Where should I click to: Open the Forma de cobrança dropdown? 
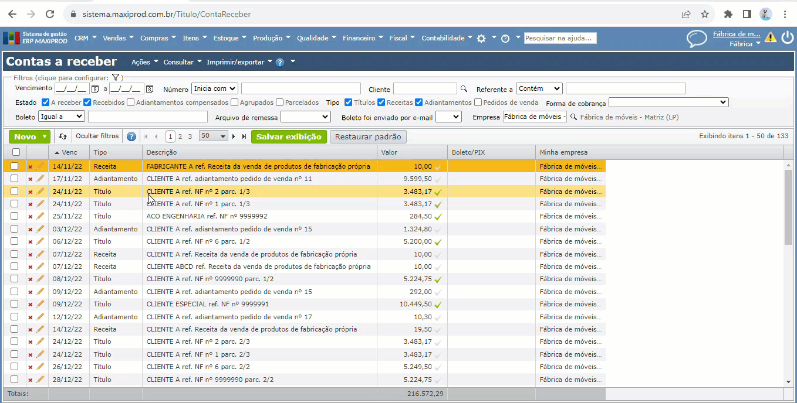tap(668, 103)
